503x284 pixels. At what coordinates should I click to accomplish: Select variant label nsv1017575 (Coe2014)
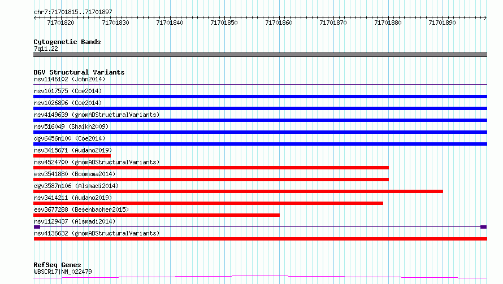pyautogui.click(x=68, y=91)
